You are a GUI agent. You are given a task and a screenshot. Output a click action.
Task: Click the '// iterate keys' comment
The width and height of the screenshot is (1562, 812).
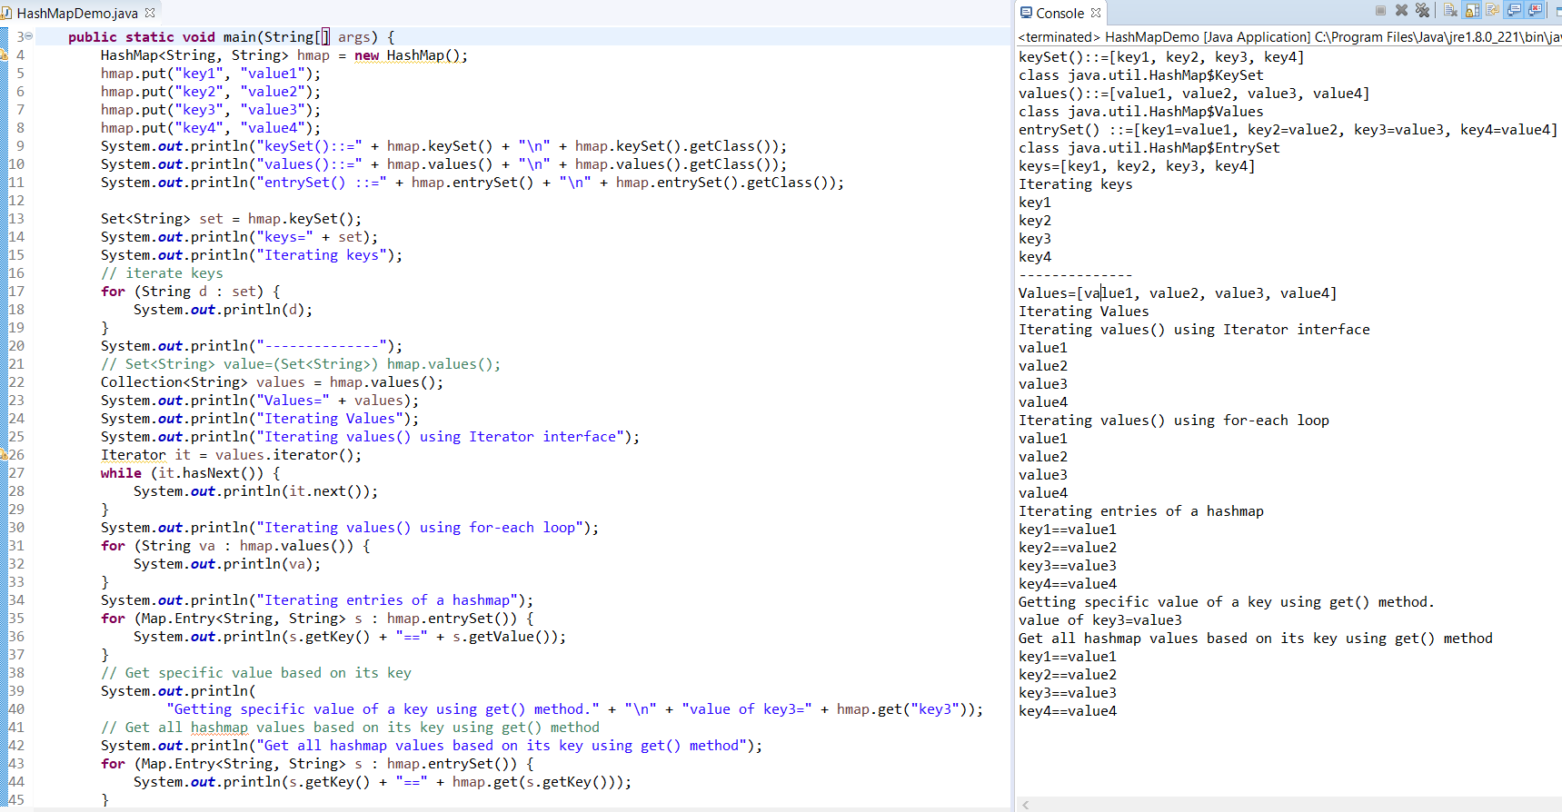tap(162, 272)
